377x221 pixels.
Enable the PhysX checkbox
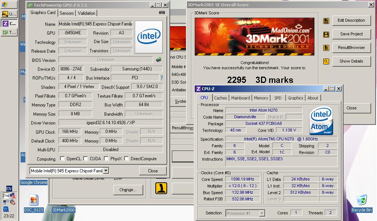click(x=106, y=158)
